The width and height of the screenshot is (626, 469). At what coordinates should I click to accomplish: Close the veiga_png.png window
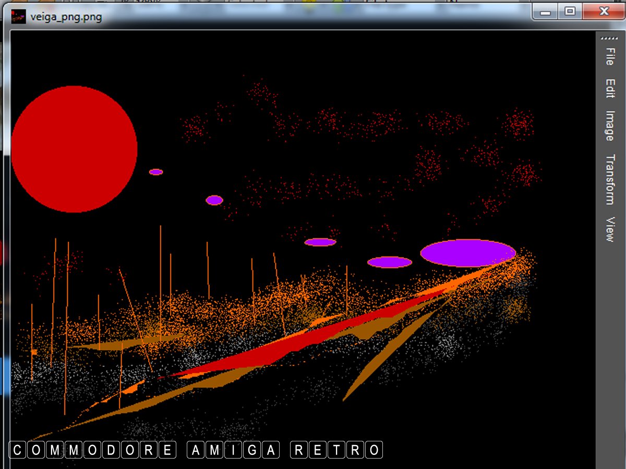[604, 11]
